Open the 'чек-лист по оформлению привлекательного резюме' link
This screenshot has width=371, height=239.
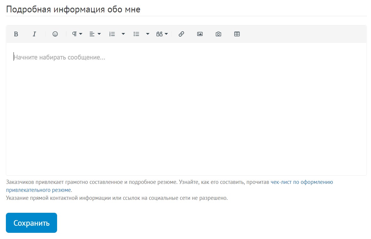click(169, 186)
